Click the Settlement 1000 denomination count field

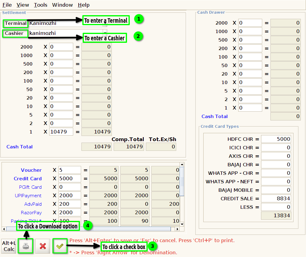[61, 55]
